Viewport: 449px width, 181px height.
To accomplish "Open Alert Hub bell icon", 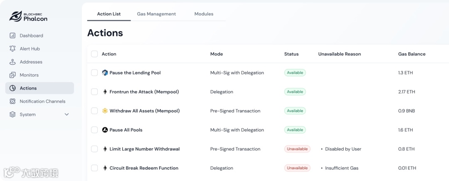I will click(12, 49).
